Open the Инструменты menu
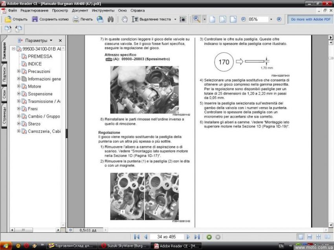The height and width of the screenshot is (250, 334). click(103, 10)
